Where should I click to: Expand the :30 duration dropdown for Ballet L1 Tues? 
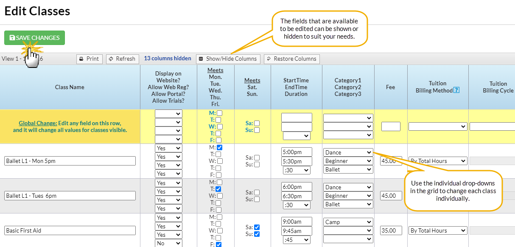(296, 205)
